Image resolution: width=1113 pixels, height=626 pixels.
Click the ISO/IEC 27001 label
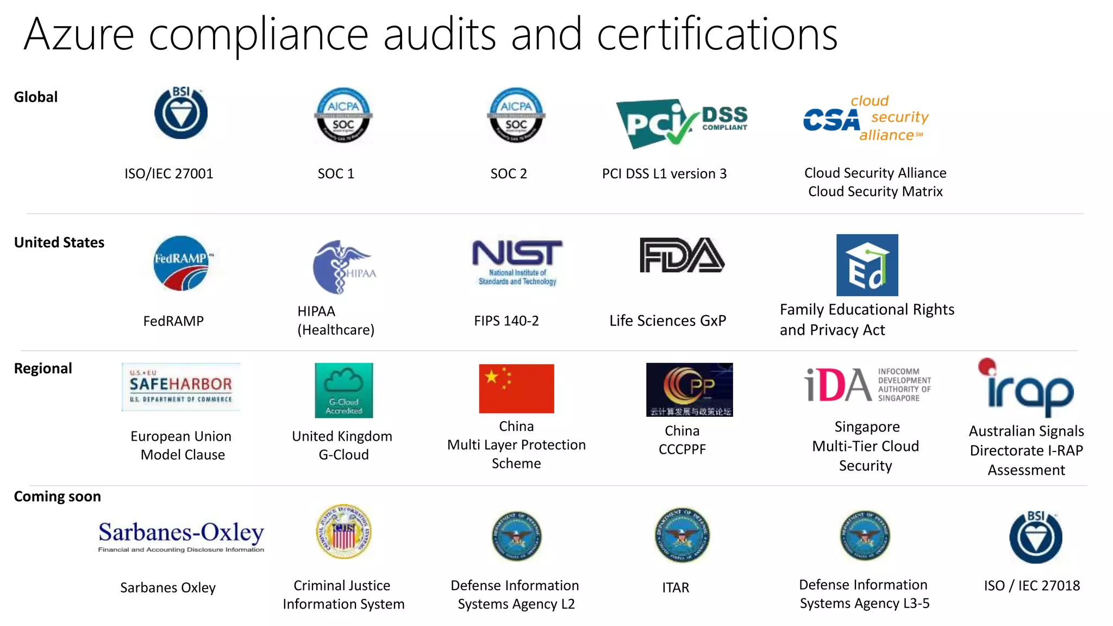click(169, 173)
